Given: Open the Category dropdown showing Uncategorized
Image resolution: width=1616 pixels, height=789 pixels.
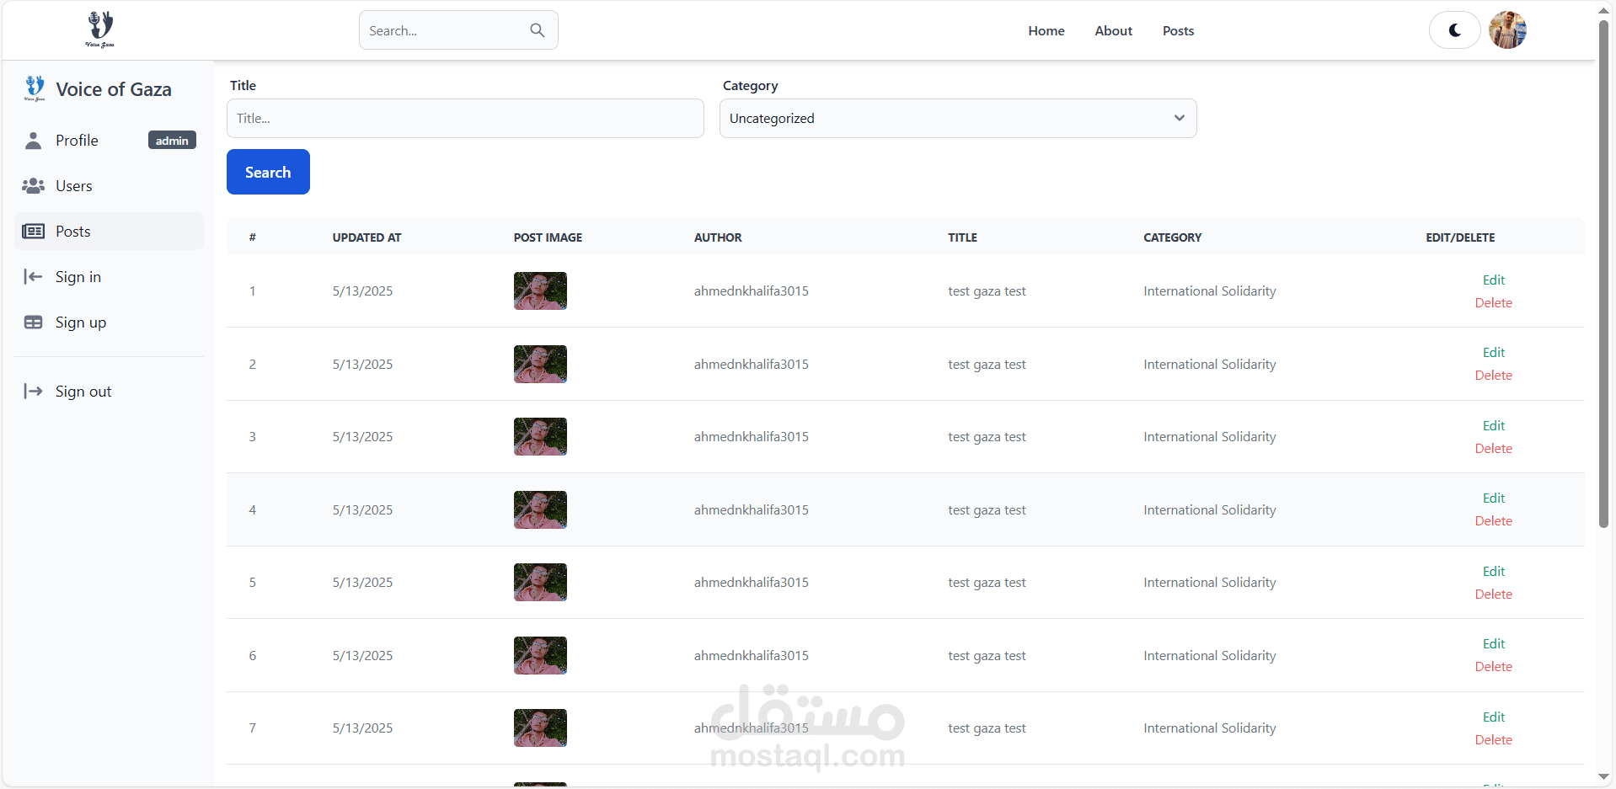Looking at the screenshot, I should (x=958, y=119).
